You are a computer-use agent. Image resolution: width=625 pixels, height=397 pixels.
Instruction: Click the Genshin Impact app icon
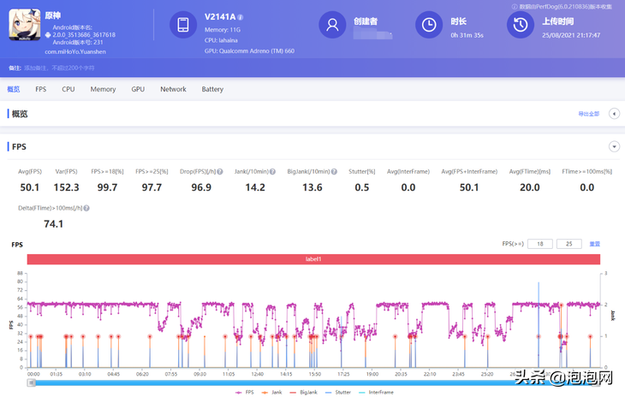point(24,25)
